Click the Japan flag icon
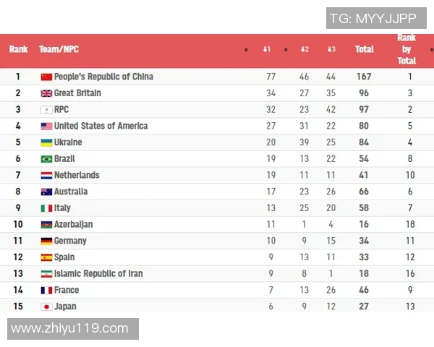The height and width of the screenshot is (347, 434). (x=46, y=307)
